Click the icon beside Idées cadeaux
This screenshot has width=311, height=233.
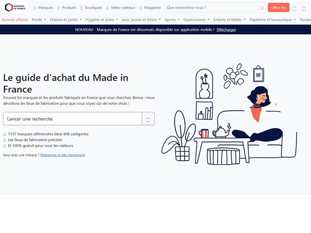107,8
